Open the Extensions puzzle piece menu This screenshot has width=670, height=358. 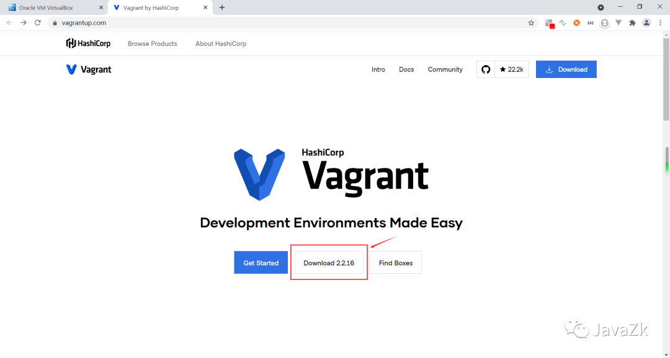(632, 23)
